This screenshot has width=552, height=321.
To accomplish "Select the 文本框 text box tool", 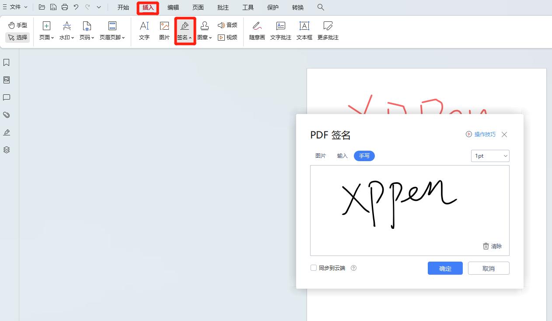I will point(304,31).
